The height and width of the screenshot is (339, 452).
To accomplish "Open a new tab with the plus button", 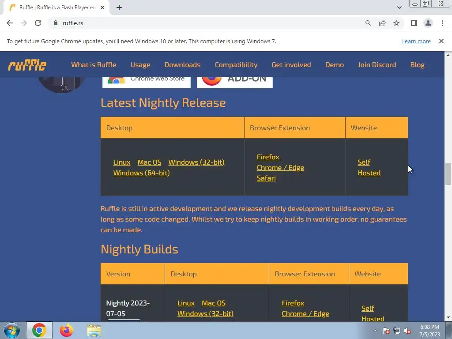I will click(x=119, y=8).
